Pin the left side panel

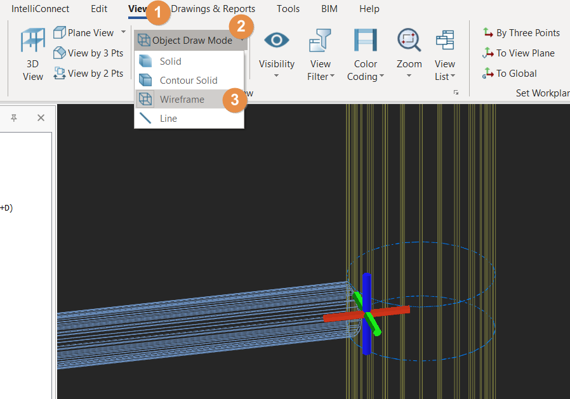pyautogui.click(x=14, y=118)
